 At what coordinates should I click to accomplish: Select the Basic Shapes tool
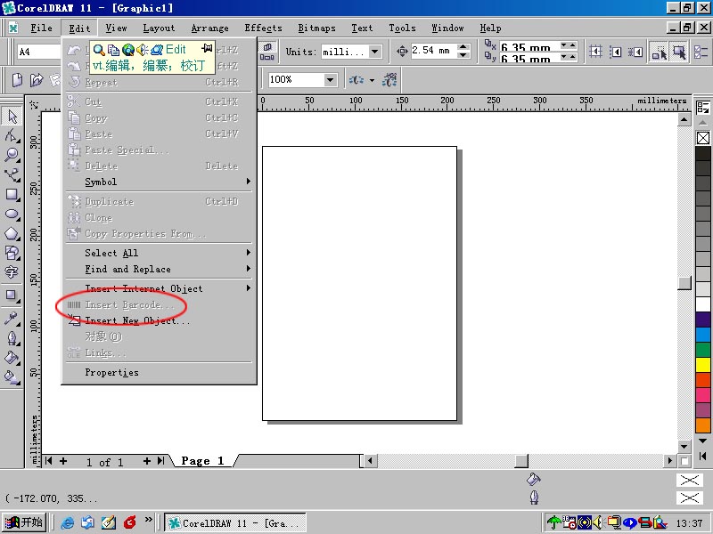[x=12, y=253]
